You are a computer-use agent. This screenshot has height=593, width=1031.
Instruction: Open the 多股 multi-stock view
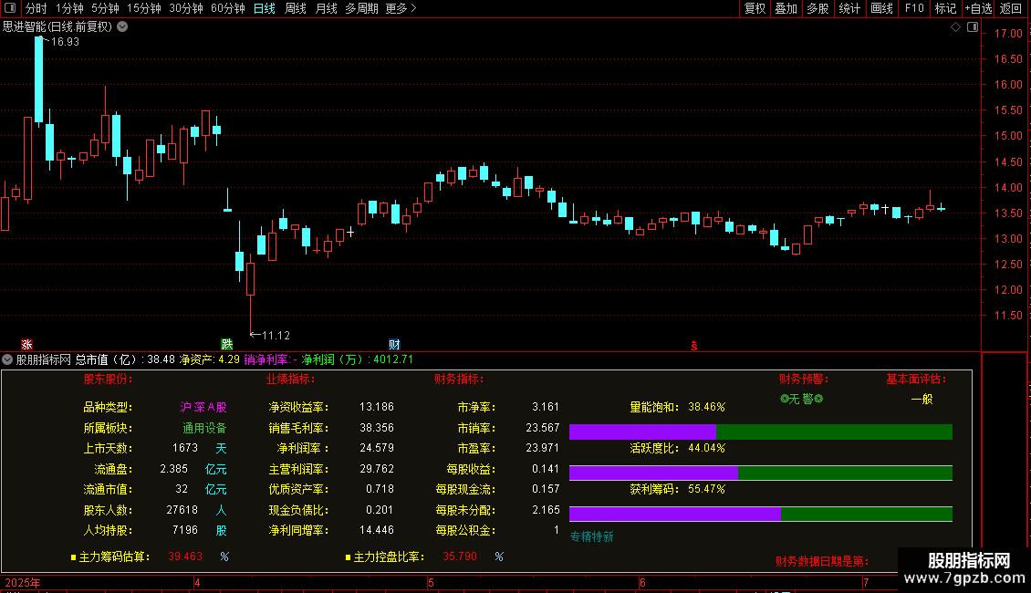pyautogui.click(x=818, y=8)
